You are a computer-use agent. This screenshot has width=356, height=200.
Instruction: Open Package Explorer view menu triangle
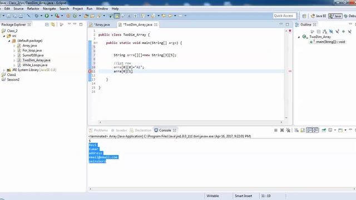[x=69, y=24]
